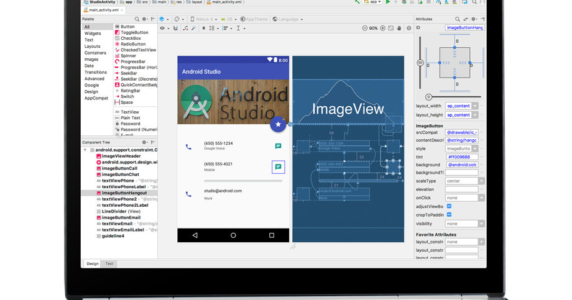Click the Infer Constraints magic wand icon
This screenshot has width=572, height=300.
[x=193, y=28]
